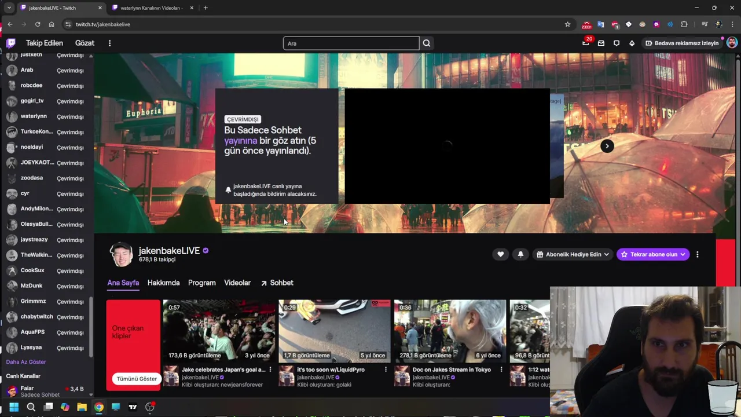Open OBS Studio from taskbar

click(150, 407)
